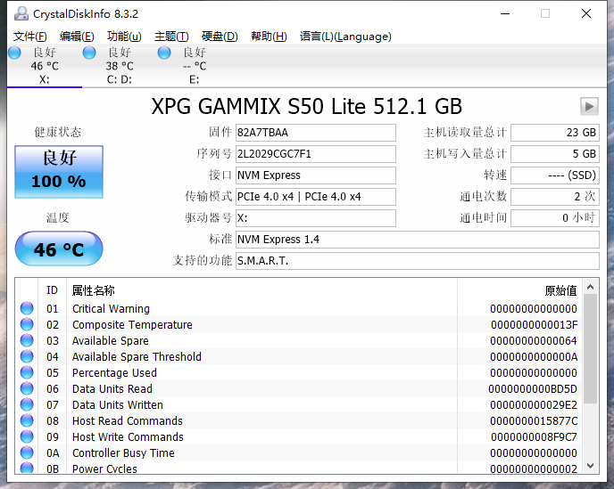Open the 文件(F) menu
This screenshot has height=489, width=614.
pos(30,37)
